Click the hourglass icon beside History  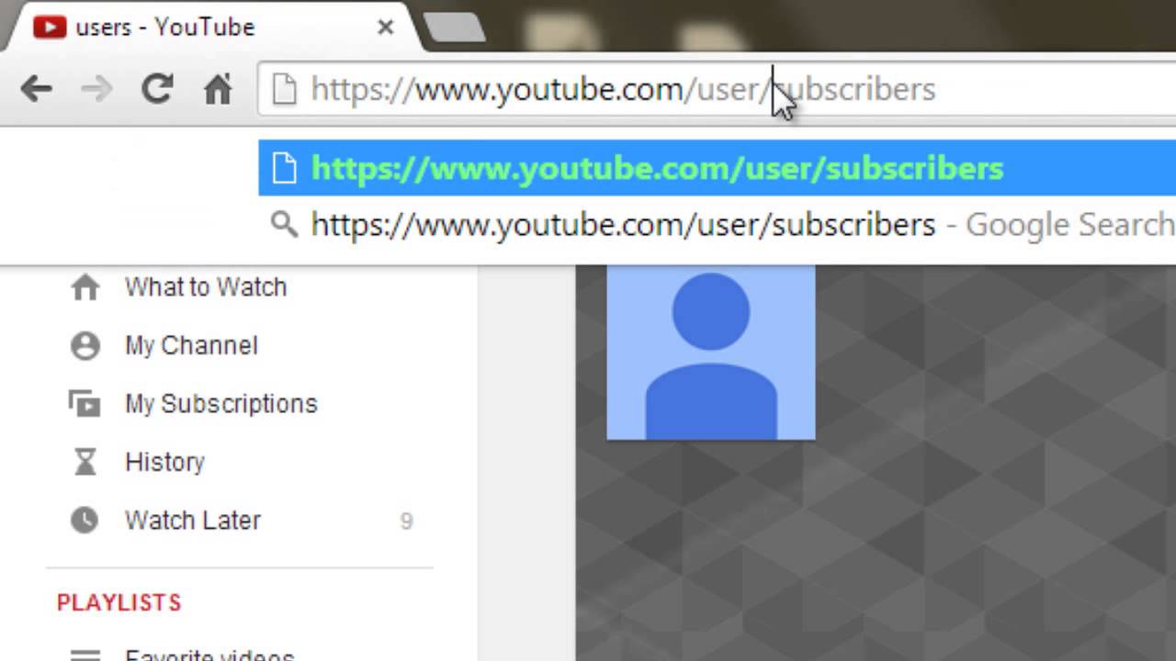85,462
